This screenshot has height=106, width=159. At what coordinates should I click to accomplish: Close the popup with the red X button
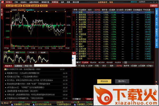[x=74, y=53]
